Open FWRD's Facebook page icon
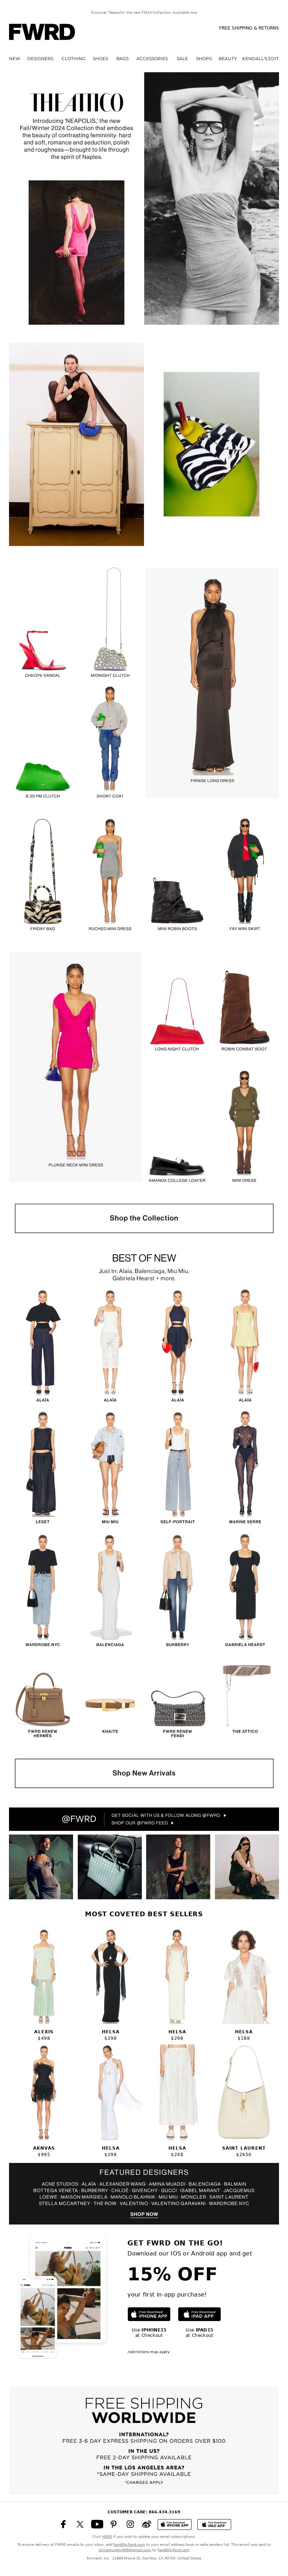Screen dimensions: 288x2576 click(x=63, y=2524)
